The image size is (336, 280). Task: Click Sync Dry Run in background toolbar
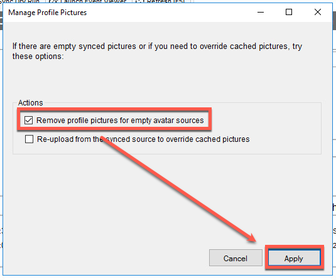[x=19, y=1]
